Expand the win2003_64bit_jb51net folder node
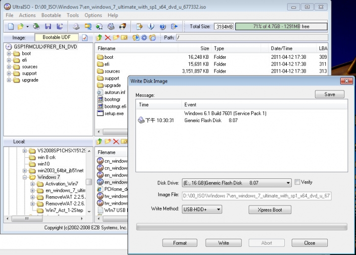 (x=25, y=170)
